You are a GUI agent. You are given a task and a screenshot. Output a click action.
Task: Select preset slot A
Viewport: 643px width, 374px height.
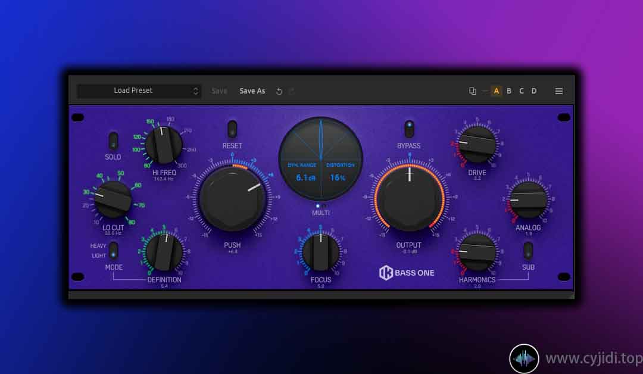pos(496,91)
